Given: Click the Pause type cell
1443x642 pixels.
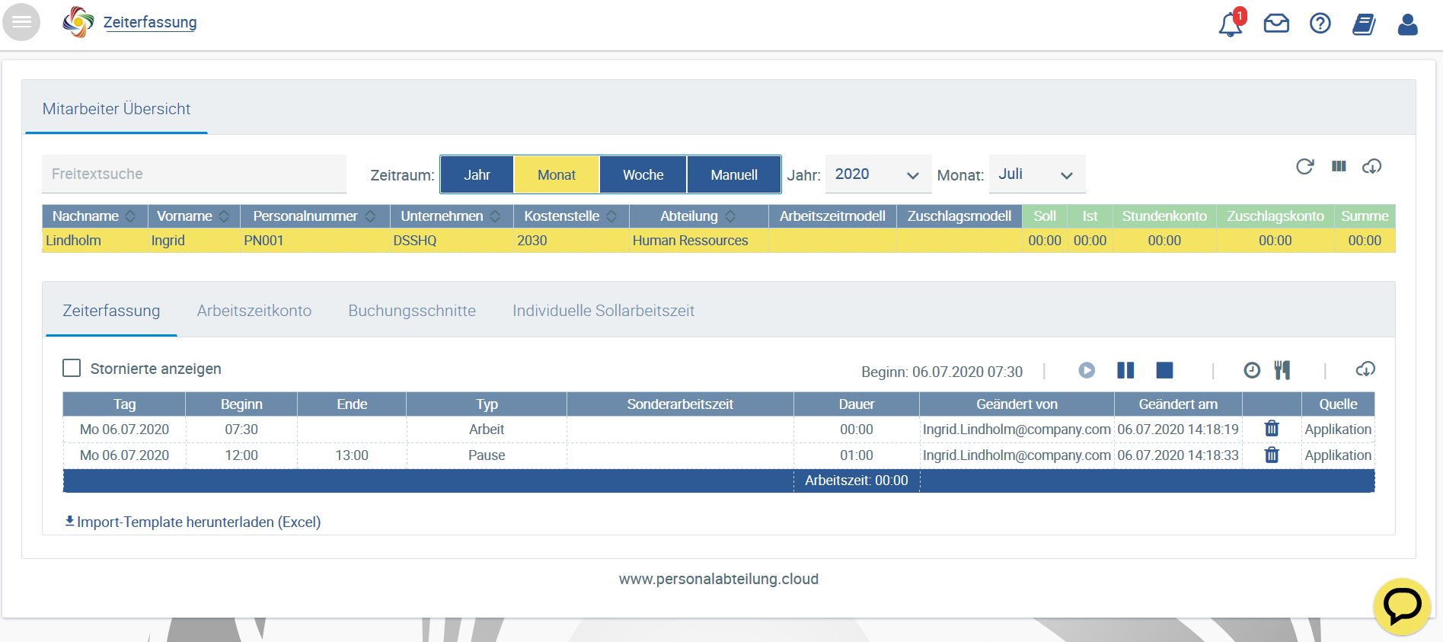Looking at the screenshot, I should 487,455.
